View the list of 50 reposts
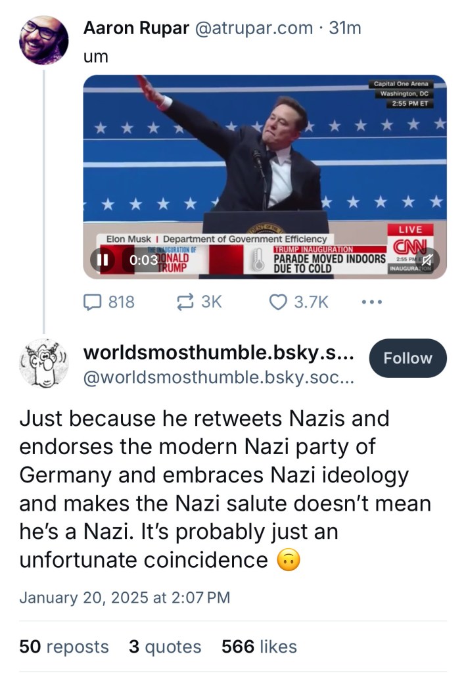The height and width of the screenshot is (673, 466). (64, 647)
